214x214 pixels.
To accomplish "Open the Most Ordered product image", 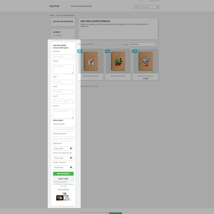I will tap(63, 197).
